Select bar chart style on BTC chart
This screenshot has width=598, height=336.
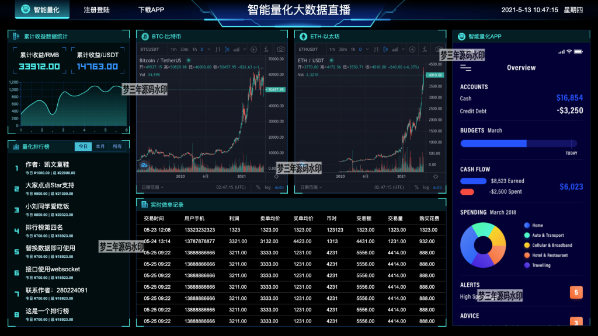(x=218, y=49)
